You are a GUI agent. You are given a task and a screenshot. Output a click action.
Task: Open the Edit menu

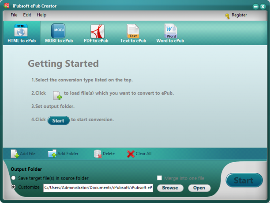pyautogui.click(x=27, y=15)
